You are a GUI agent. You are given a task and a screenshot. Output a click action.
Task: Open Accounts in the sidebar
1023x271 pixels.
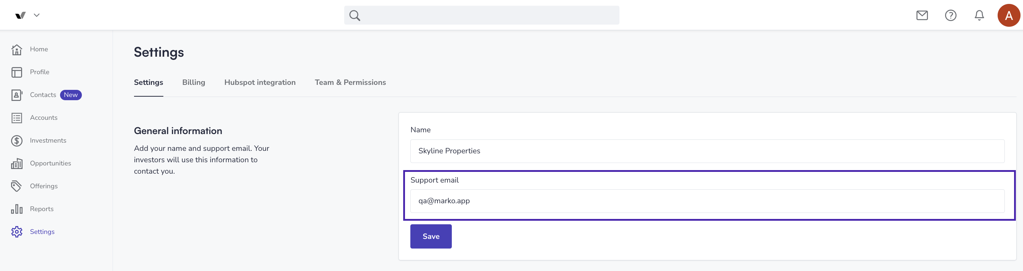[x=44, y=118]
